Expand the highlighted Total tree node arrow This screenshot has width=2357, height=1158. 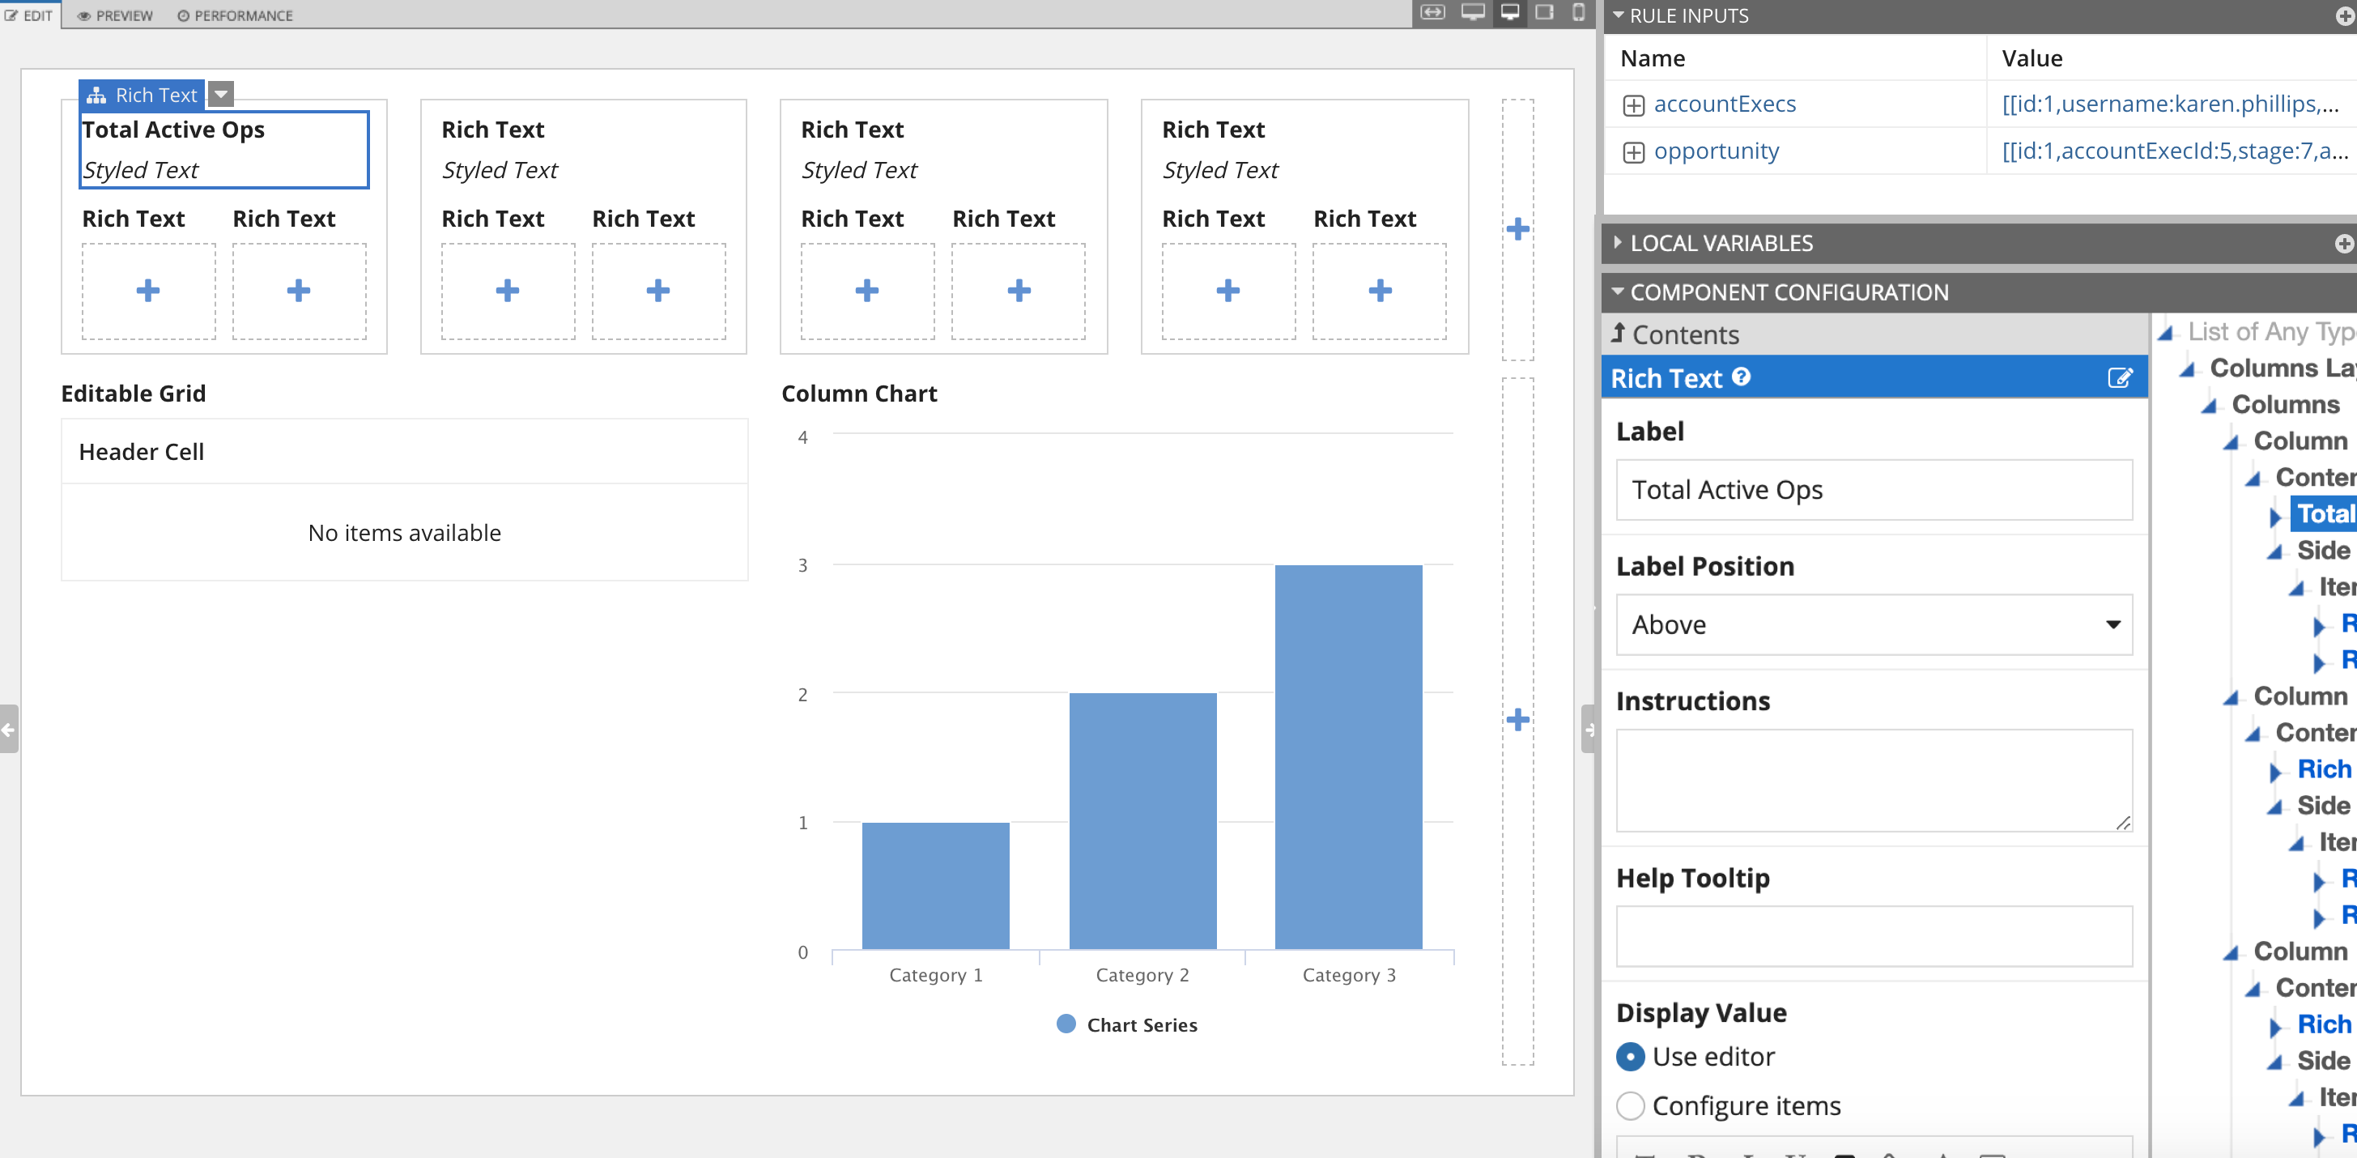point(2275,517)
